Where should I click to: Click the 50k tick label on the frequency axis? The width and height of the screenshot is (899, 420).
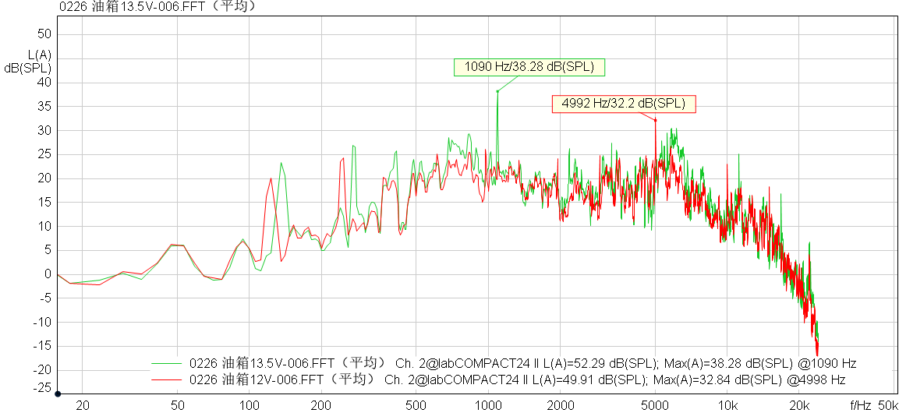[888, 405]
